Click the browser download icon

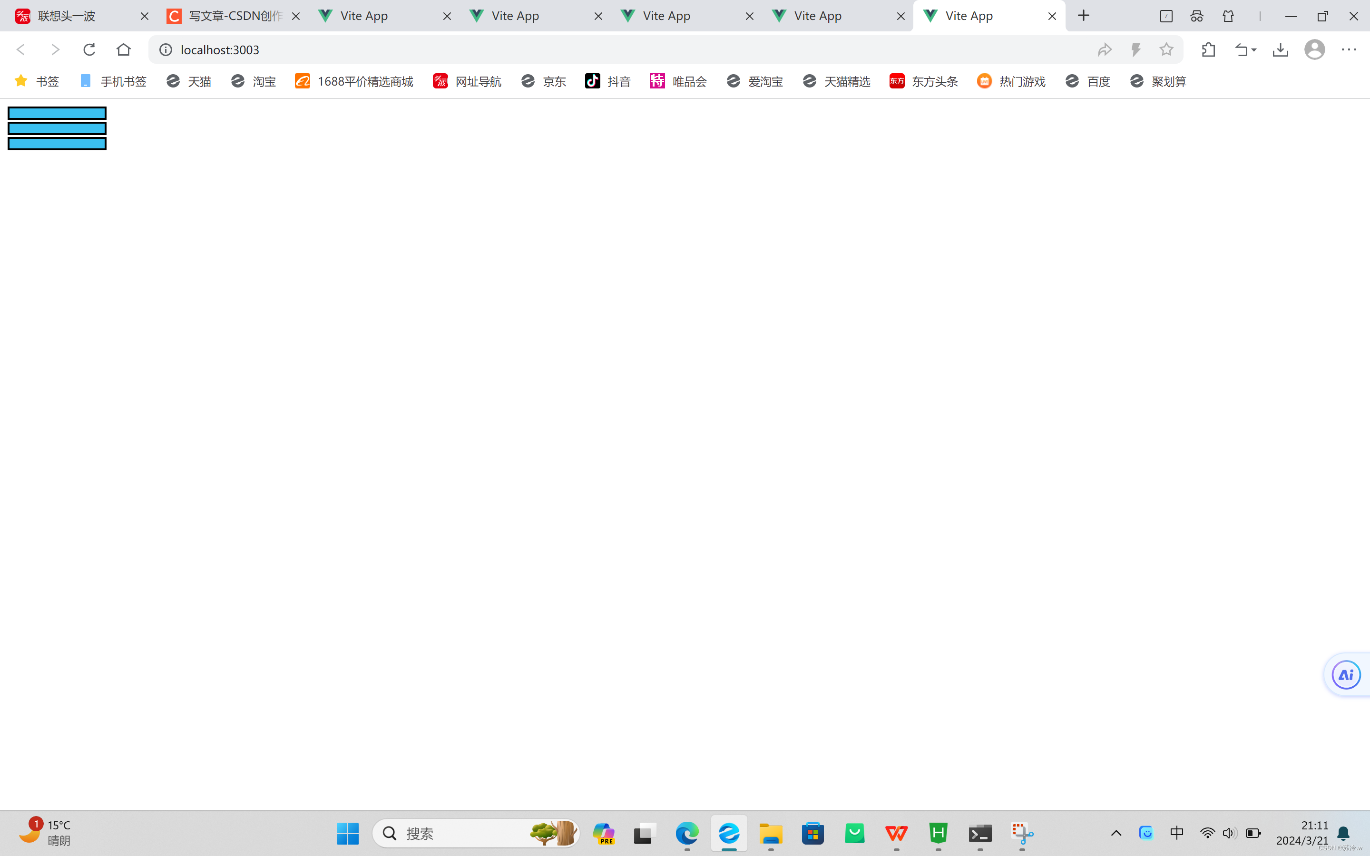click(x=1281, y=49)
